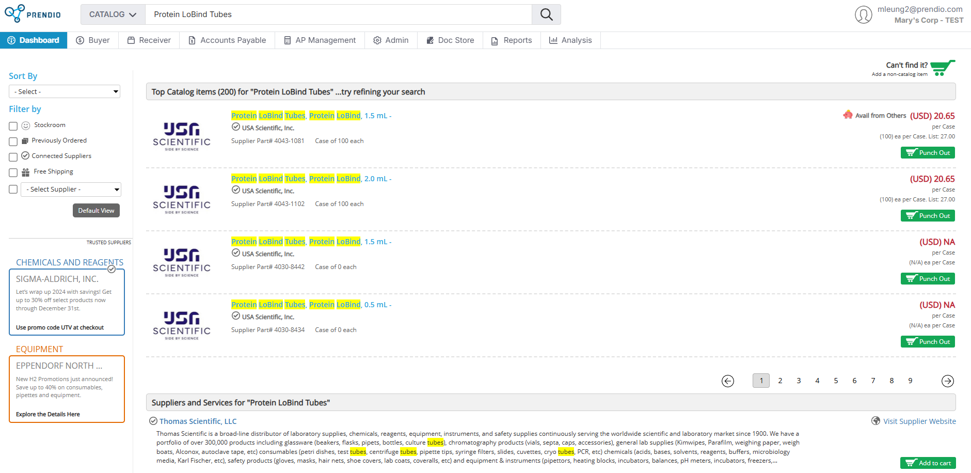Click USA Scientific logo for part 4043-1102
The height and width of the screenshot is (473, 971).
coord(182,199)
